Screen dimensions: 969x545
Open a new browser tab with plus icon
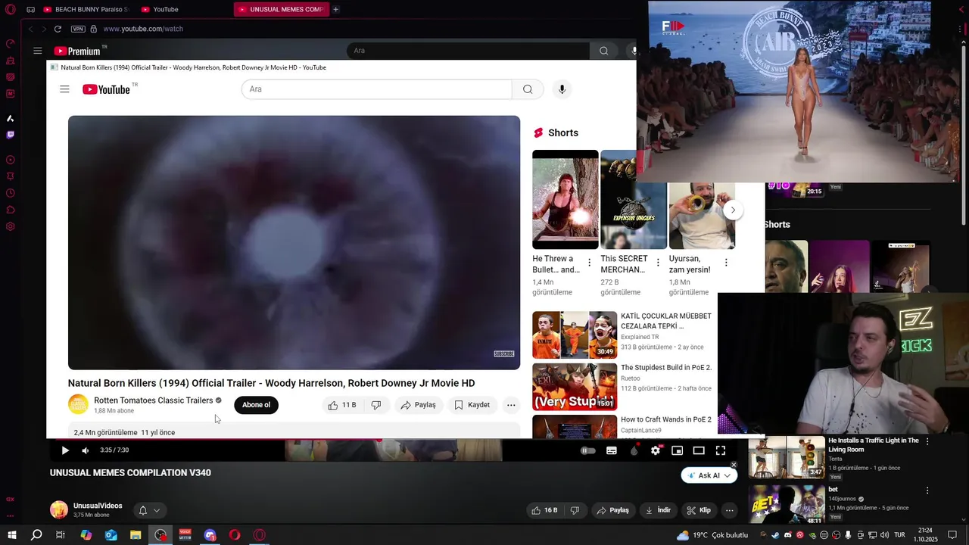click(x=335, y=9)
